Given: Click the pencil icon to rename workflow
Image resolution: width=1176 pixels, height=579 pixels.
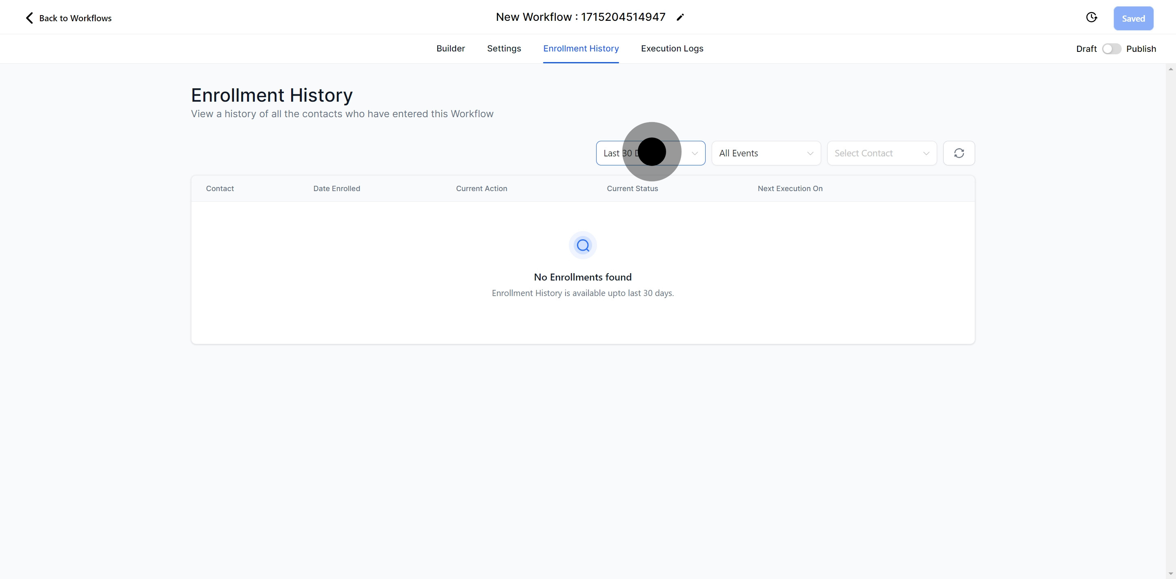Looking at the screenshot, I should [x=680, y=17].
